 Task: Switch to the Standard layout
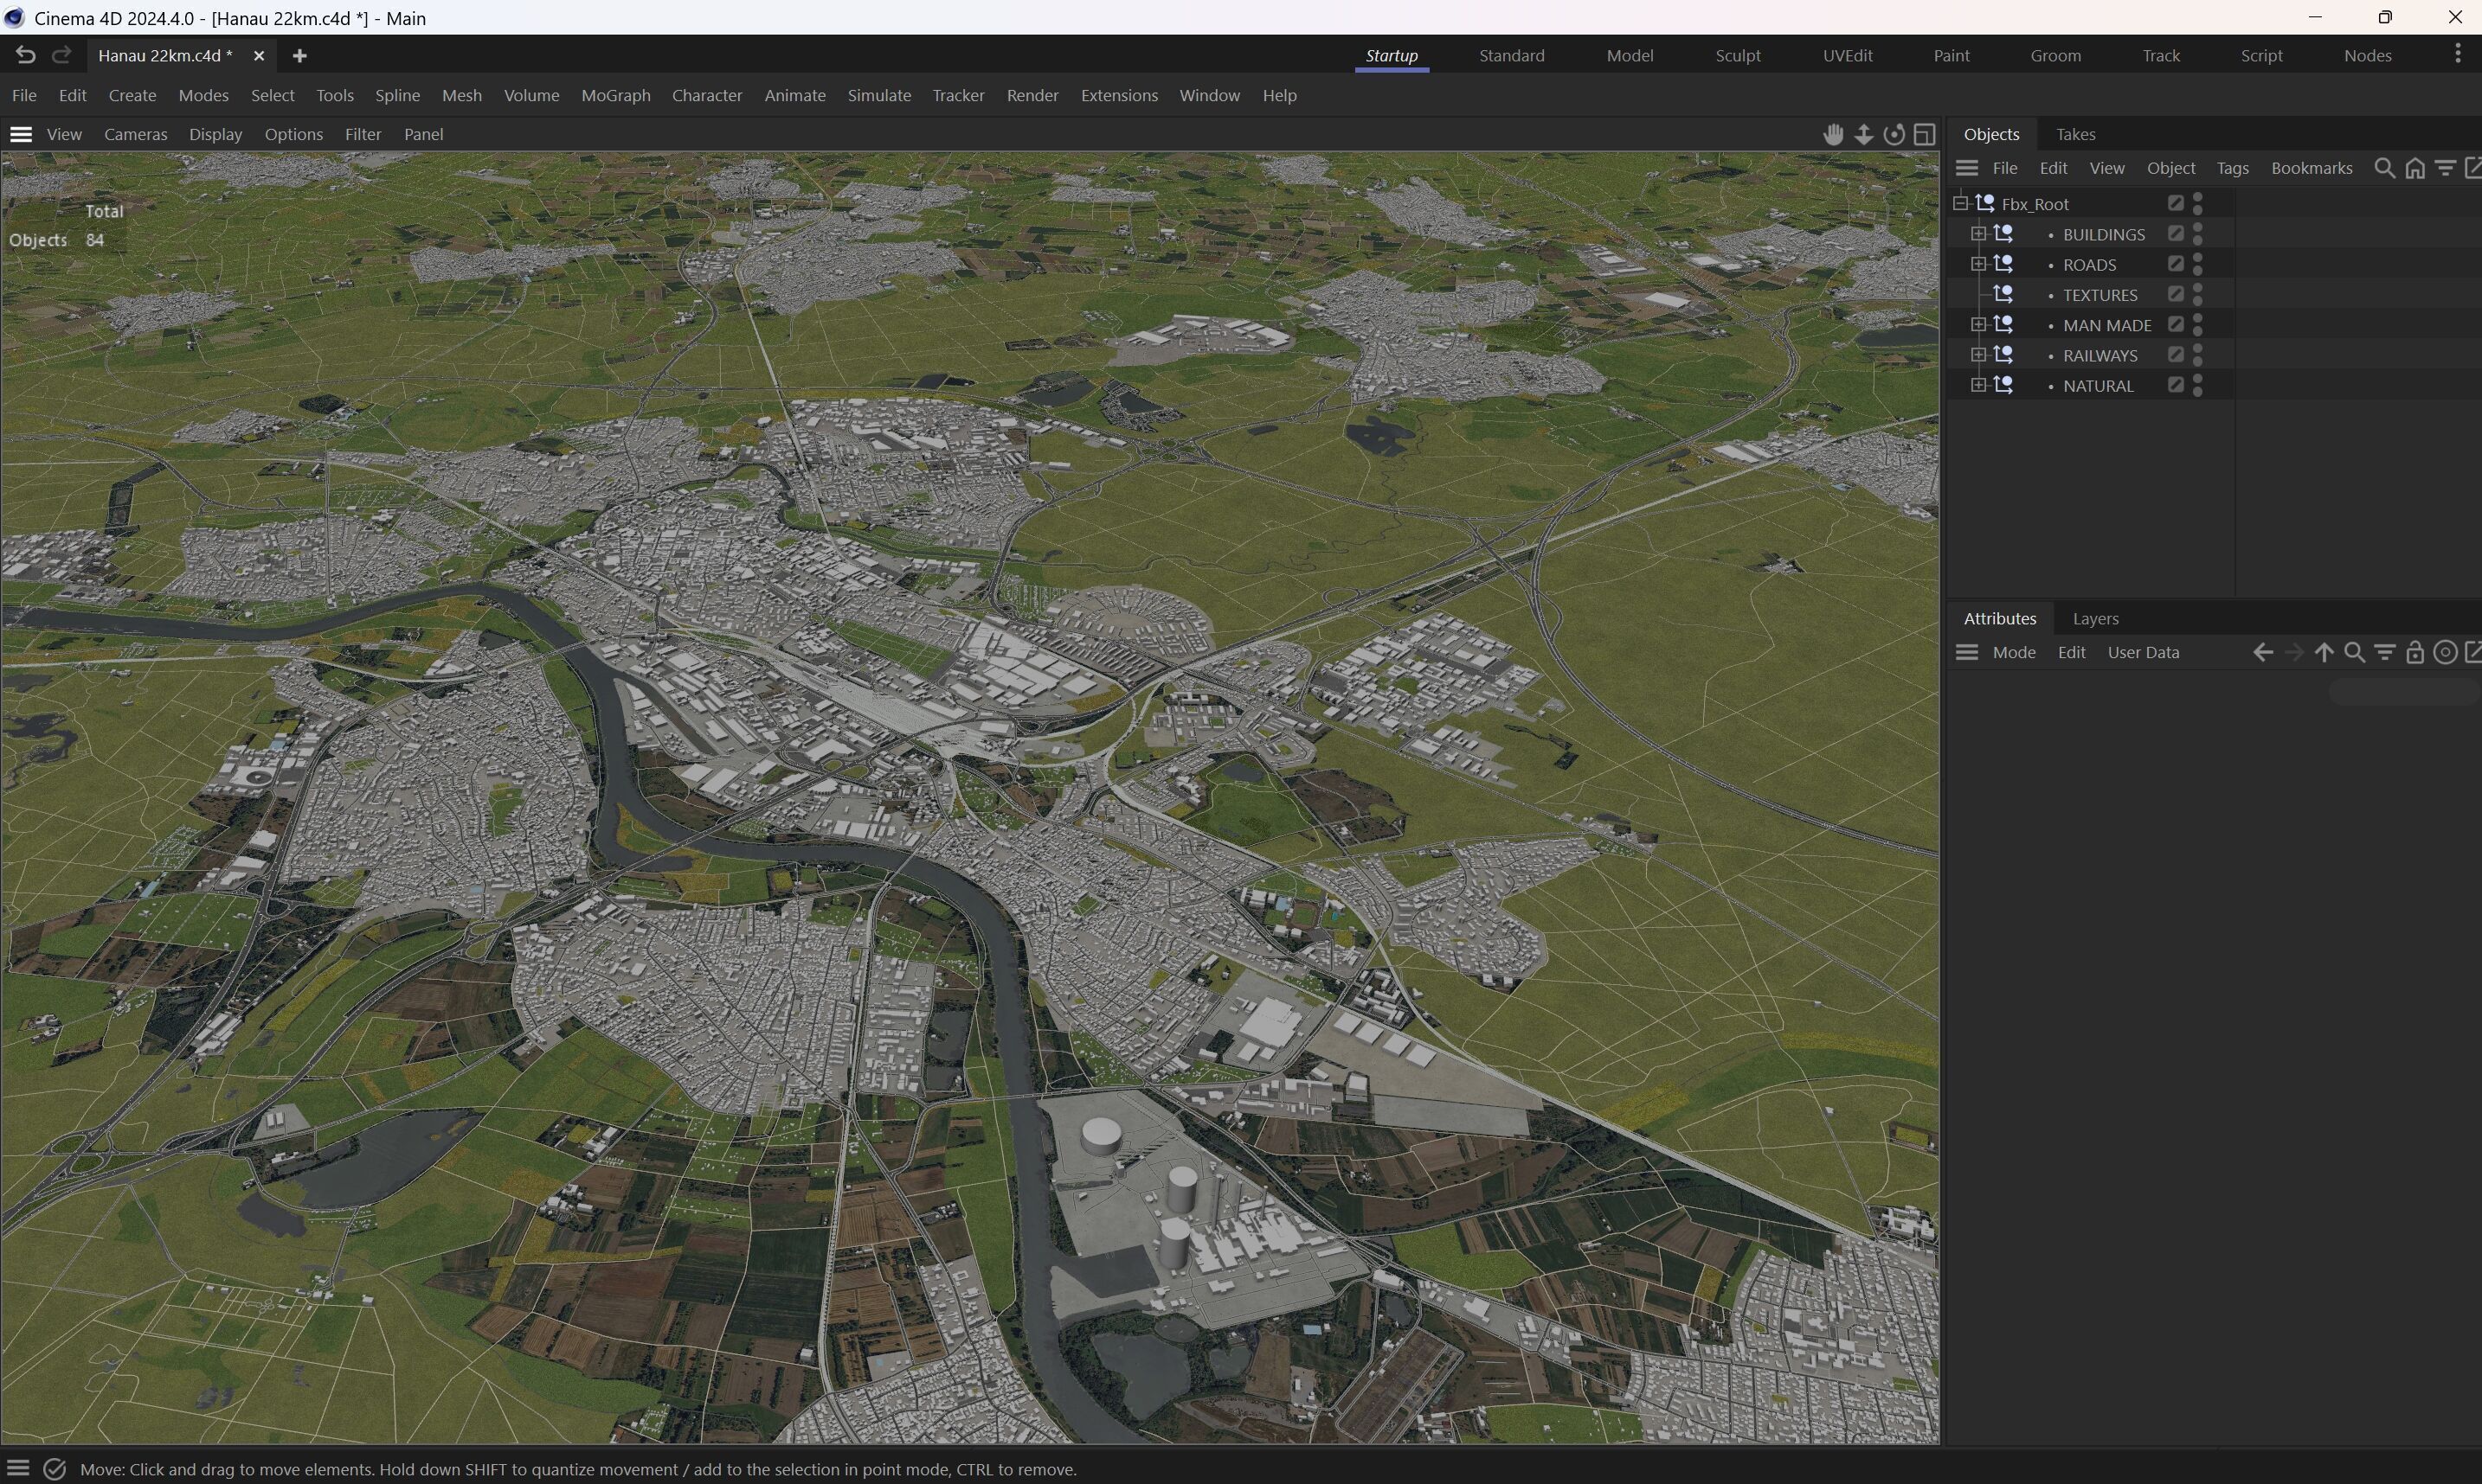click(x=1512, y=56)
